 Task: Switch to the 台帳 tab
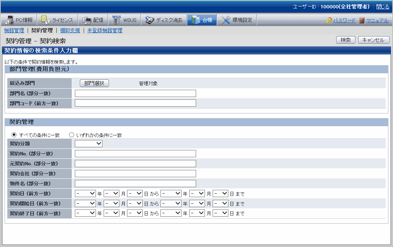(202, 20)
